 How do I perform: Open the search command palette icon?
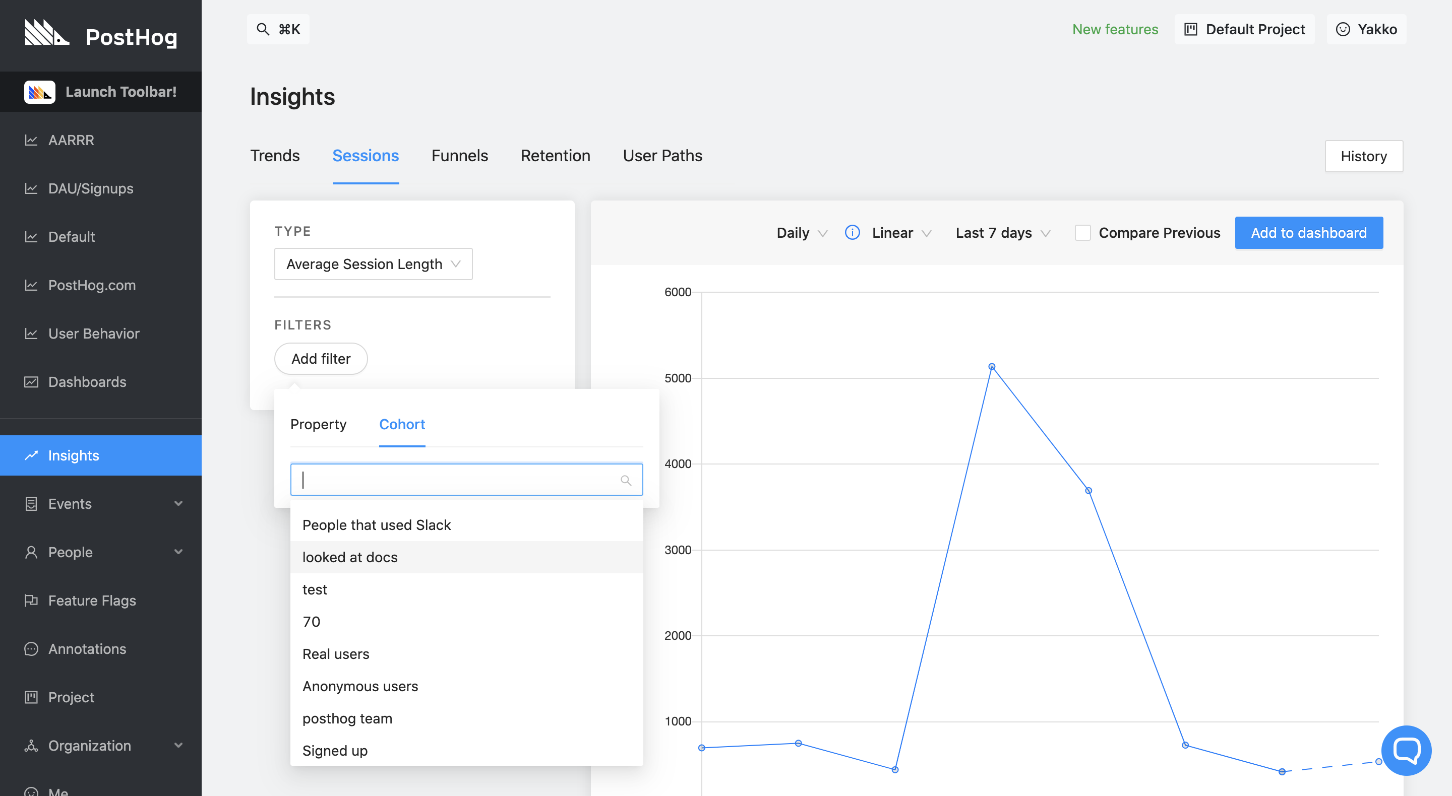click(x=263, y=29)
